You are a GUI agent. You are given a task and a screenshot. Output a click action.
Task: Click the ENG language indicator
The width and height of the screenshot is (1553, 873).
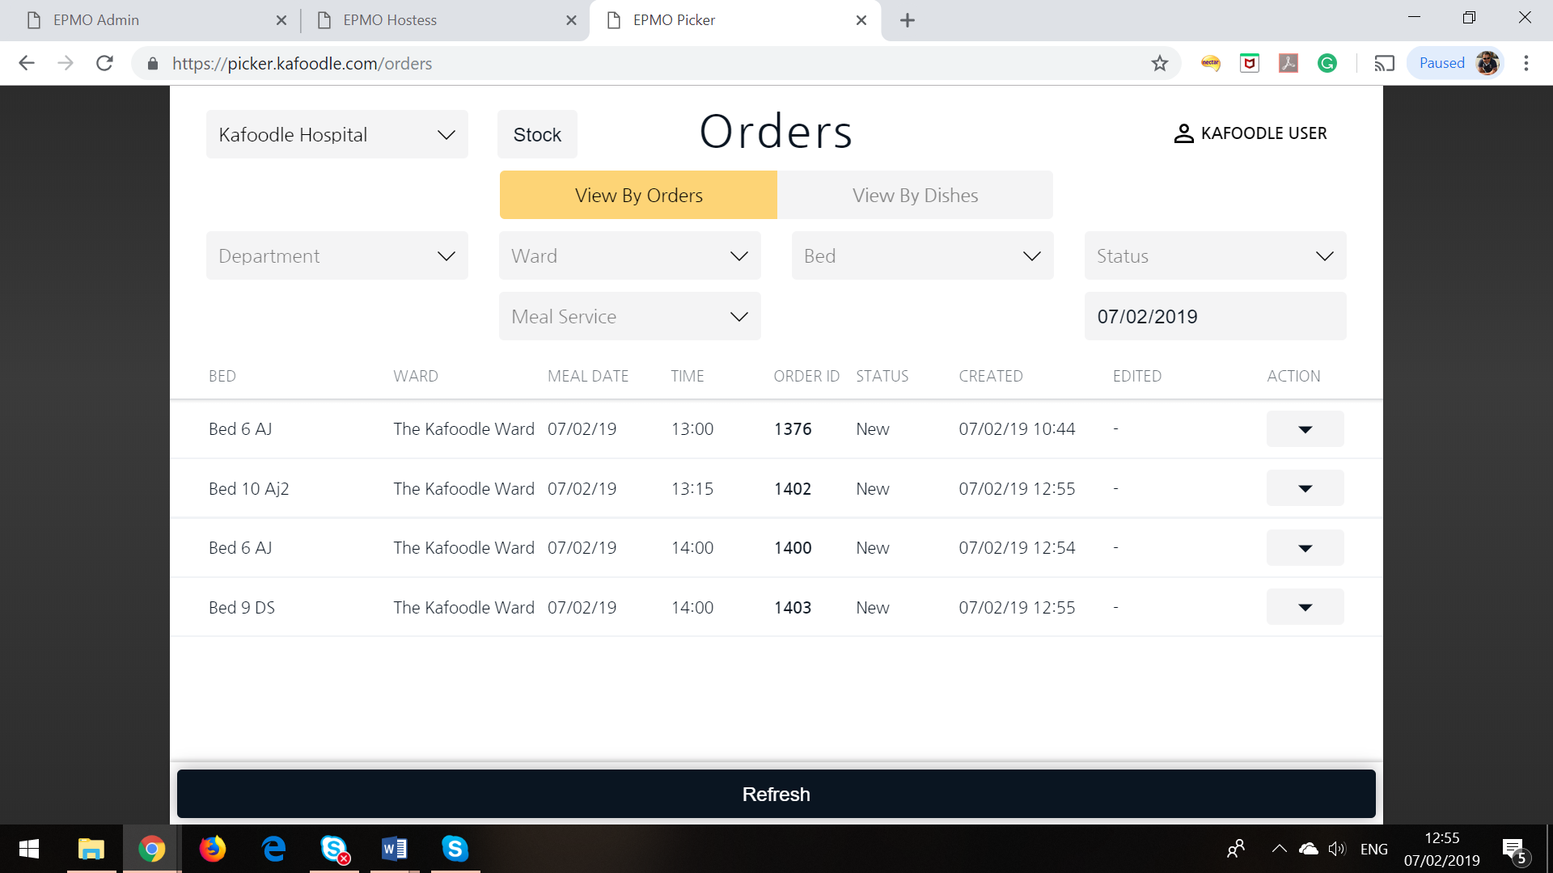pyautogui.click(x=1374, y=849)
